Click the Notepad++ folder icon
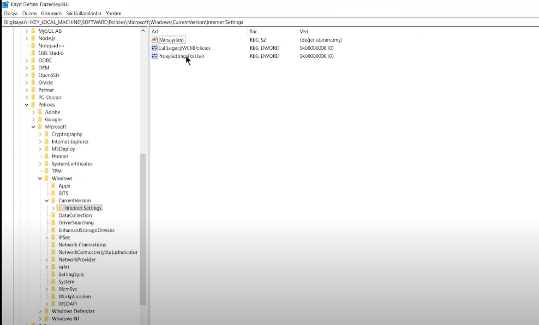This screenshot has width=539, height=325. [x=33, y=46]
